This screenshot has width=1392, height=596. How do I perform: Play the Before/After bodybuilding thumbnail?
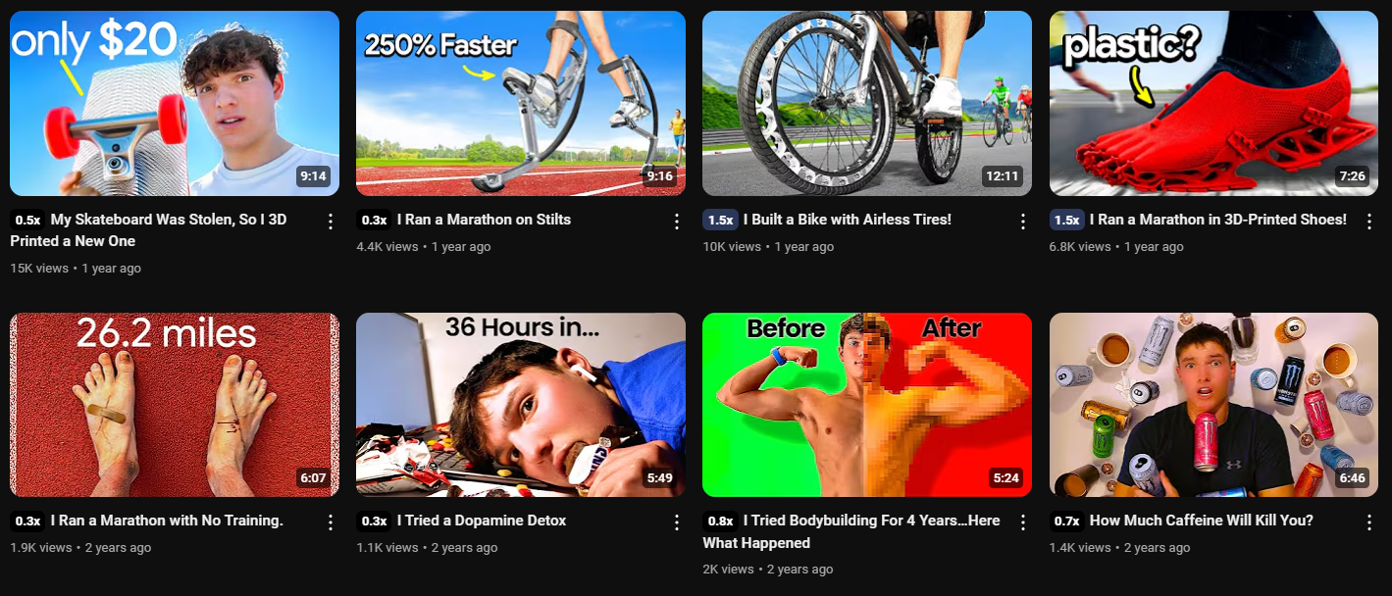(867, 405)
